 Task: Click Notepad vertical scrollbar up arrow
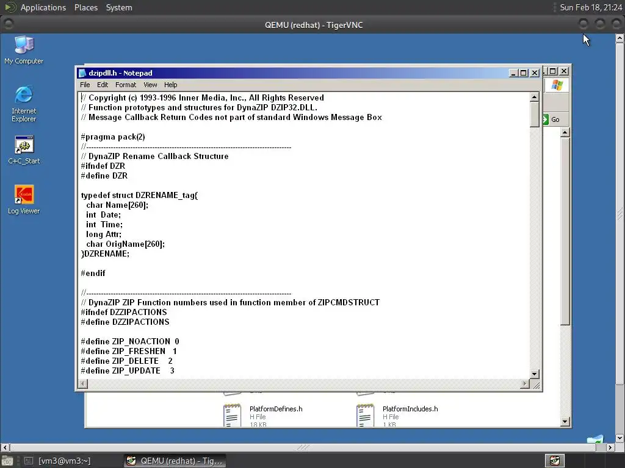(x=535, y=97)
